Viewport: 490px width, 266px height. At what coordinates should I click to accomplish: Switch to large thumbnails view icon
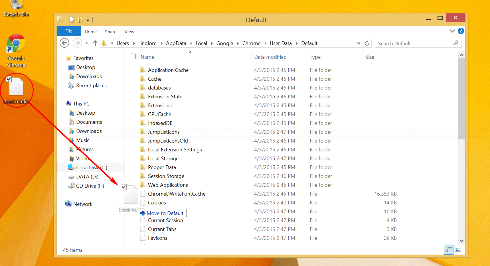pos(458,250)
